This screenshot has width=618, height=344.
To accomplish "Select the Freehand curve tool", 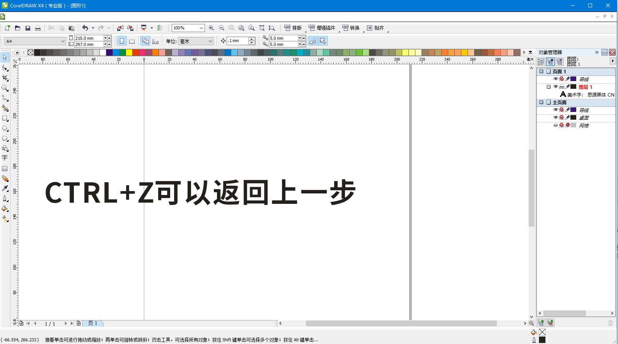I will click(x=5, y=98).
